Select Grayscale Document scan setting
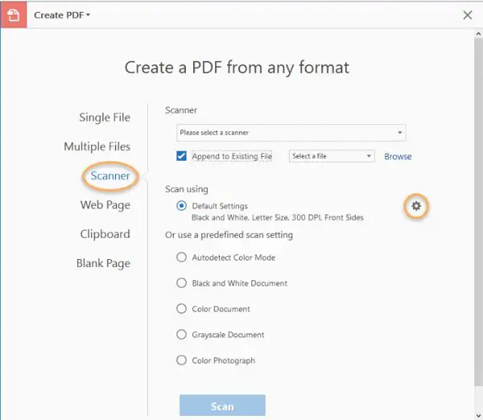This screenshot has width=483, height=420. click(x=181, y=335)
